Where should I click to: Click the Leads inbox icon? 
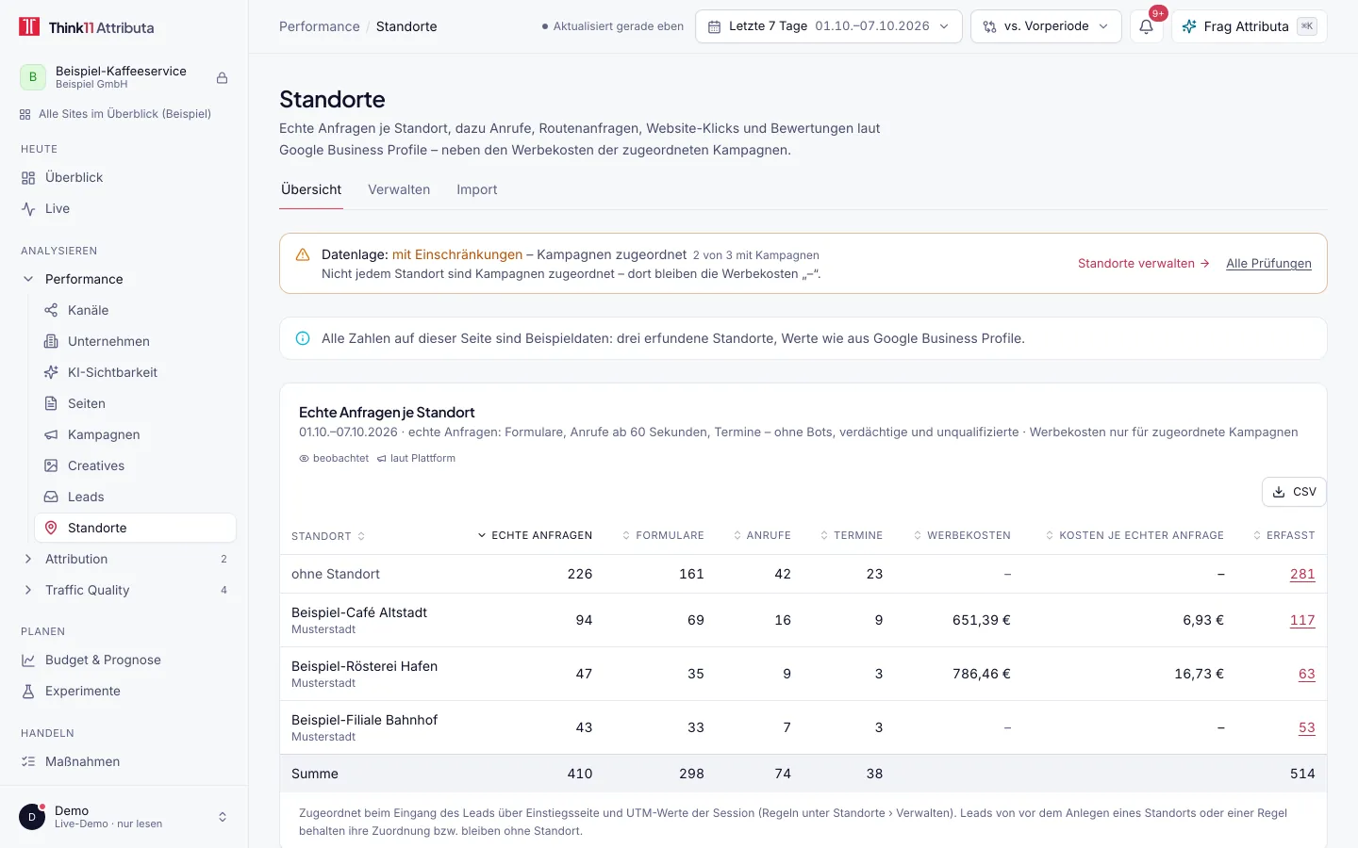51,497
